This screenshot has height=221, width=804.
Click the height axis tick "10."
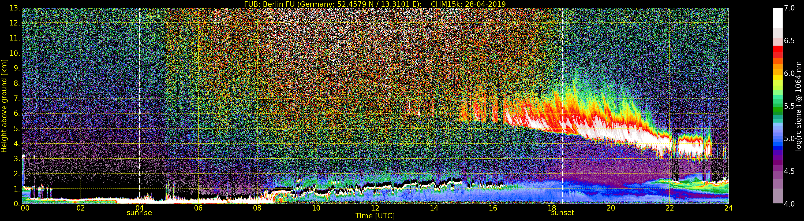coord(15,53)
